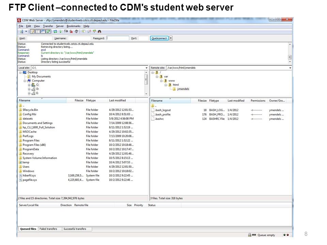Click the Quickconnect button
The image size is (327, 245).
click(159, 38)
